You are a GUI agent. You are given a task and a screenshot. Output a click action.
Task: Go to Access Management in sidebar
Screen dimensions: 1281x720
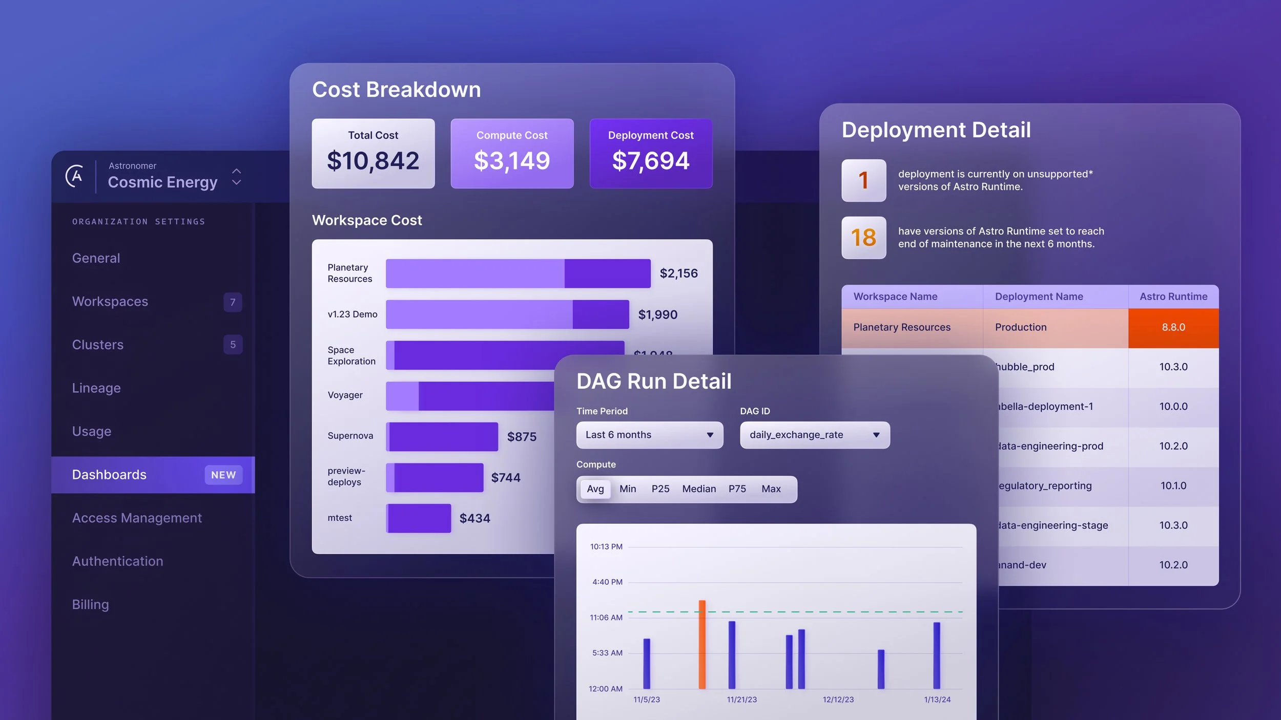pyautogui.click(x=137, y=518)
